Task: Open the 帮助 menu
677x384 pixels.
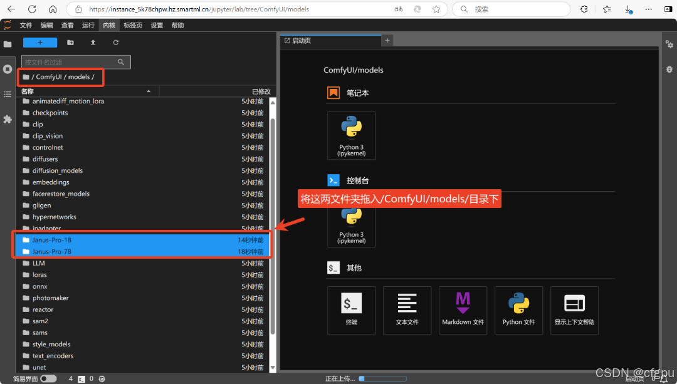Action: click(177, 26)
